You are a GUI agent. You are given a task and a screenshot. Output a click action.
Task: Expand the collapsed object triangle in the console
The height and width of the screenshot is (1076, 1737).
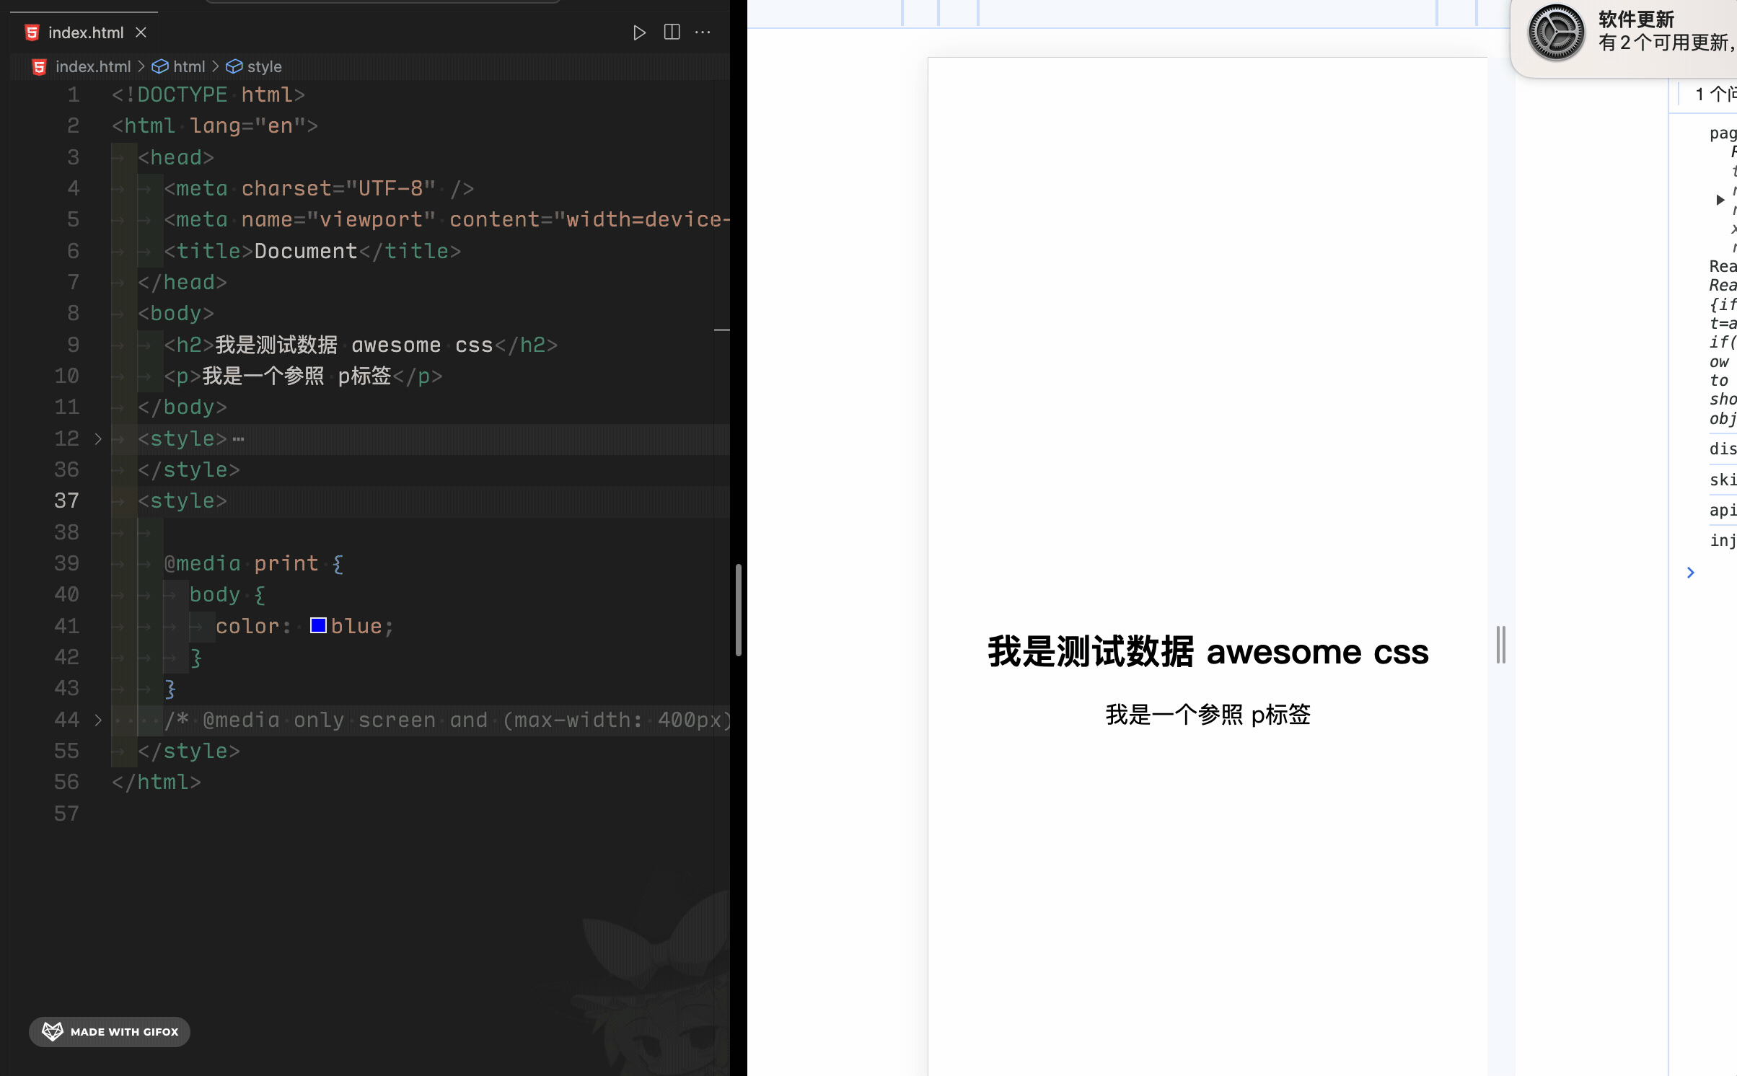[1720, 200]
